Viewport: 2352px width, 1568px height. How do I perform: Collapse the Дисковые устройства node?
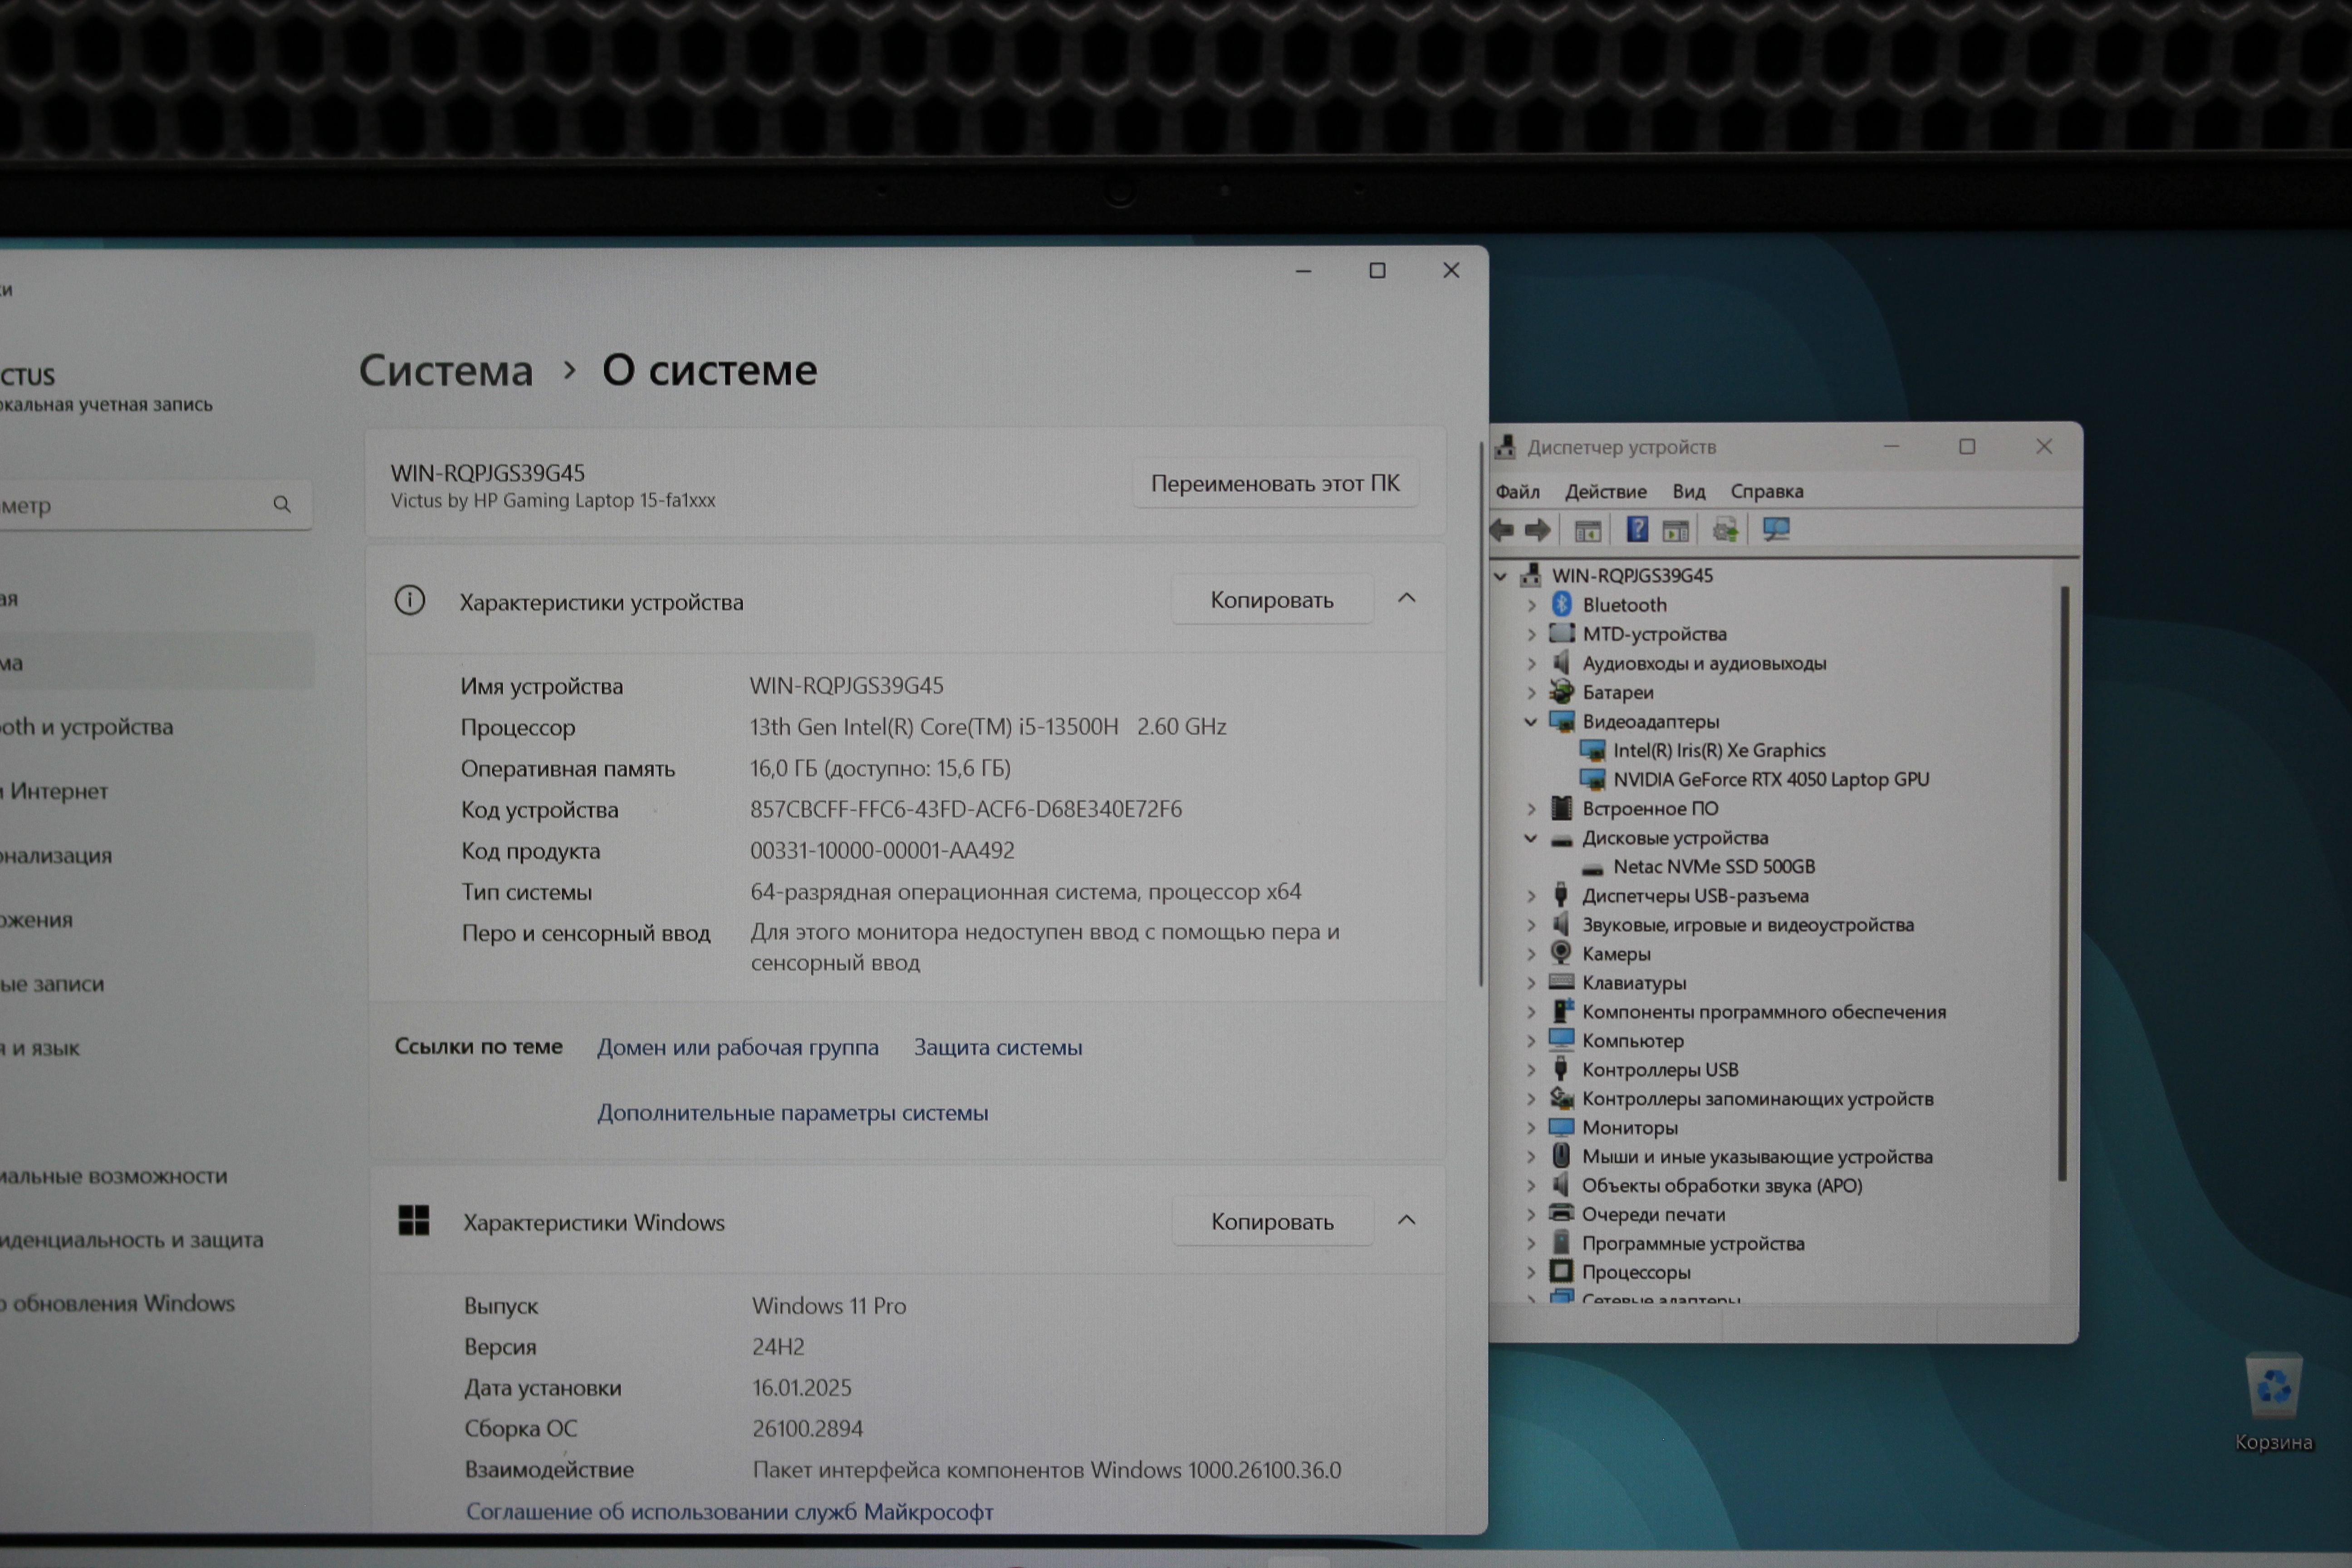[x=1530, y=838]
